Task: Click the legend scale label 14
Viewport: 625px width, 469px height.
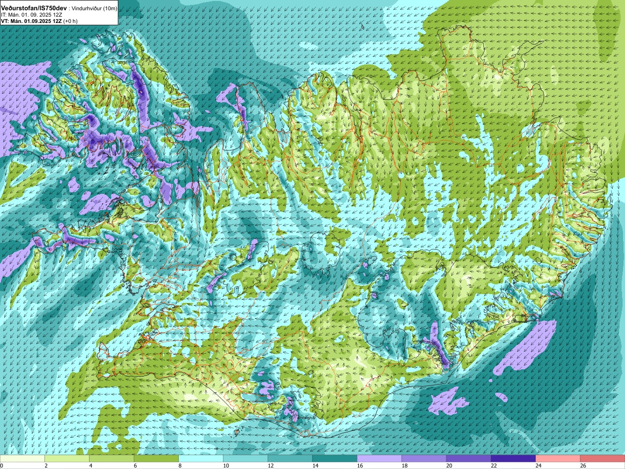Action: tap(315, 466)
